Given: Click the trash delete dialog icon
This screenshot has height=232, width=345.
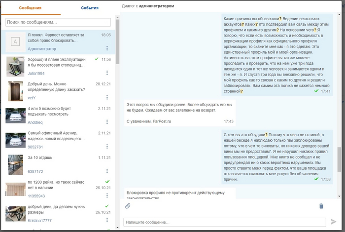Looking at the screenshot, I should [321, 206].
